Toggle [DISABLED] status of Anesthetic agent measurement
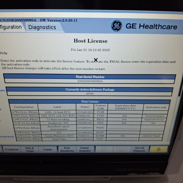This screenshot has height=183, width=183. (85, 128)
